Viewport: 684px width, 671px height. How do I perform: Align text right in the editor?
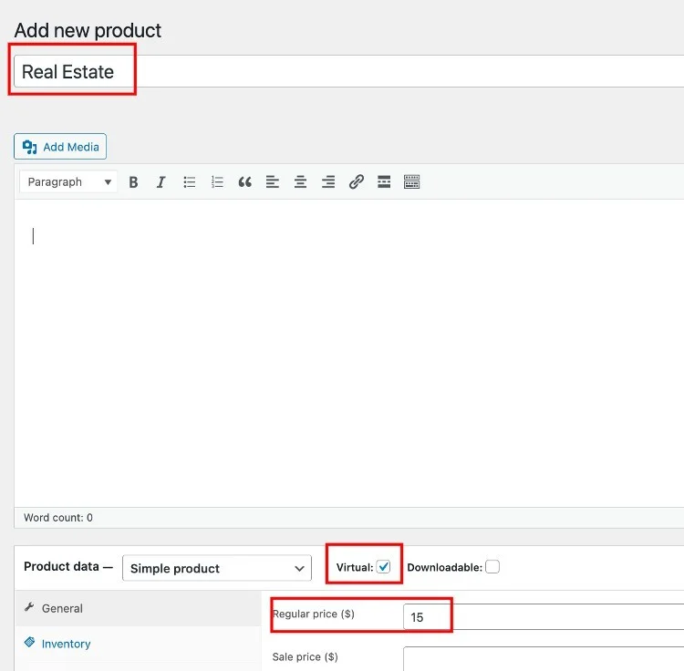(328, 181)
